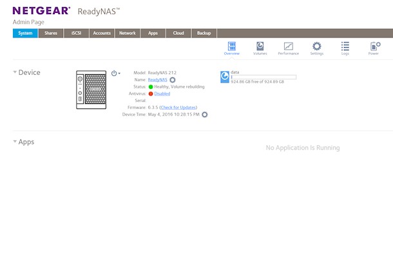Open the Overview icon in toolbar
This screenshot has width=393, height=262.
click(231, 48)
